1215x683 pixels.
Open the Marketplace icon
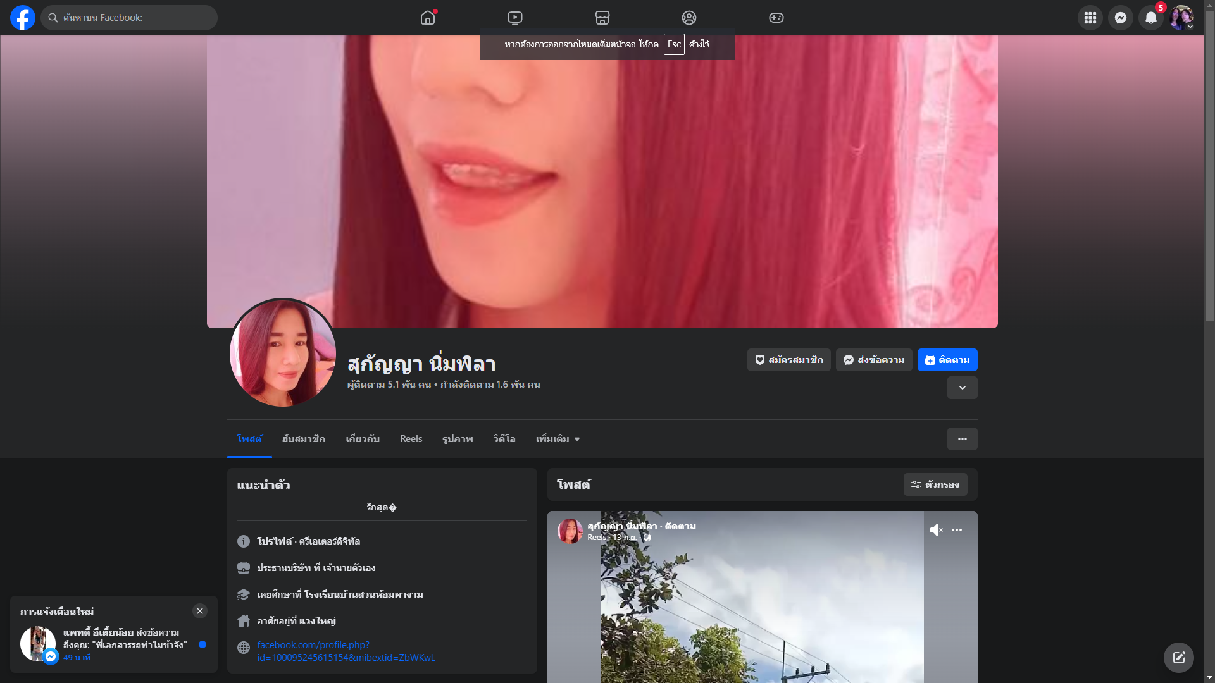point(602,18)
